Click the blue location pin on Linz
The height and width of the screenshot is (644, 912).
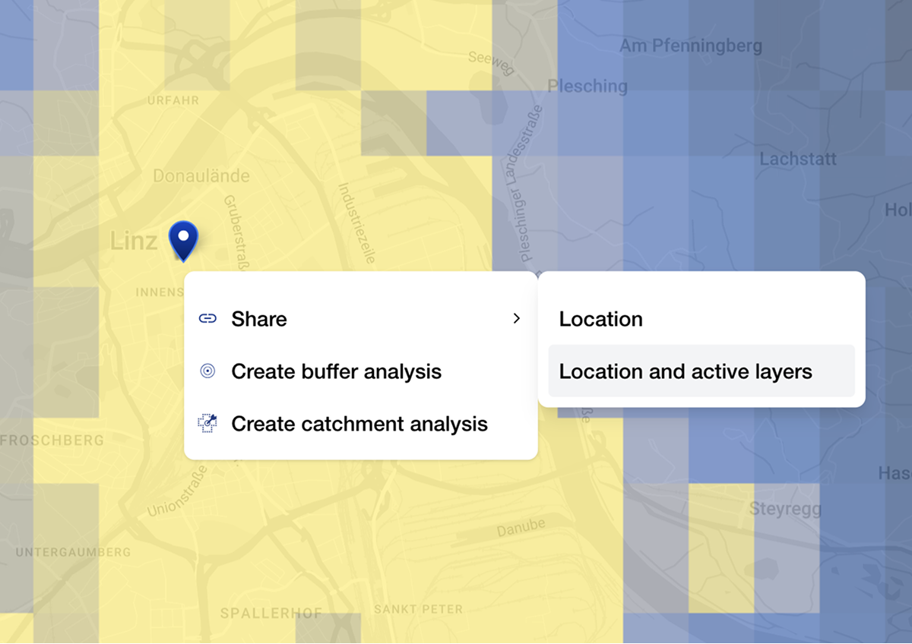pos(183,241)
